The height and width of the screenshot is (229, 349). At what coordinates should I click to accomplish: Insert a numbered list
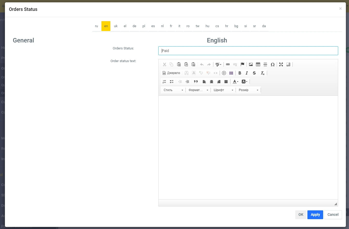click(164, 82)
